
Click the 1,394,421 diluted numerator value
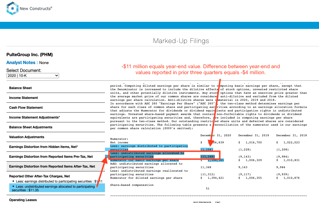(216, 178)
